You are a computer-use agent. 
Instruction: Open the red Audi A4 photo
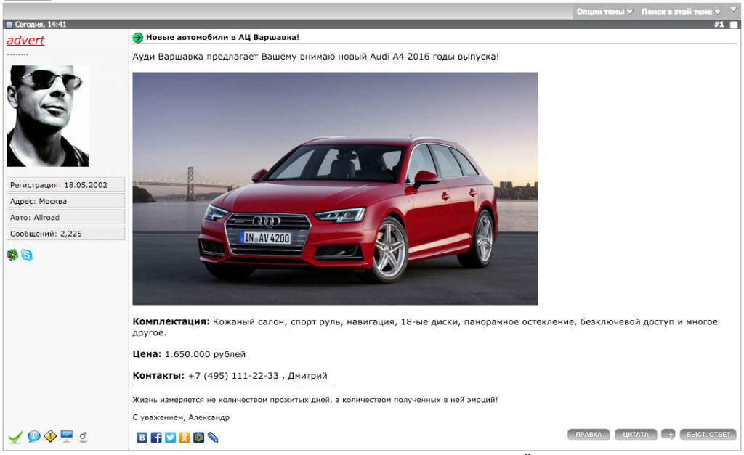point(336,189)
